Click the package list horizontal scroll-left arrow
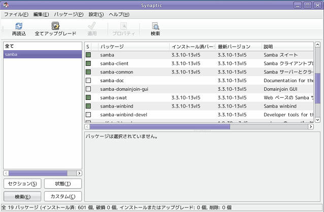 pyautogui.click(x=87, y=126)
